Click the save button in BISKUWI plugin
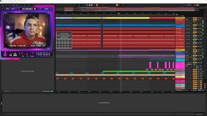 7,9
